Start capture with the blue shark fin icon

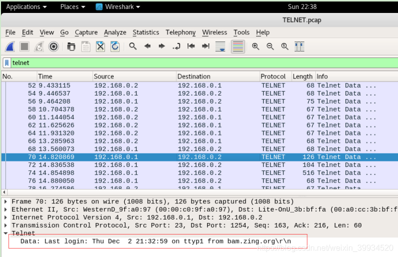click(10, 46)
